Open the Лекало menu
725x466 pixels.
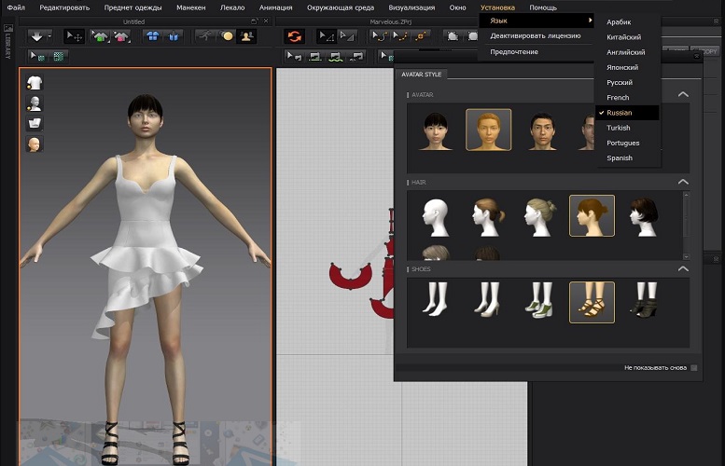pyautogui.click(x=232, y=7)
